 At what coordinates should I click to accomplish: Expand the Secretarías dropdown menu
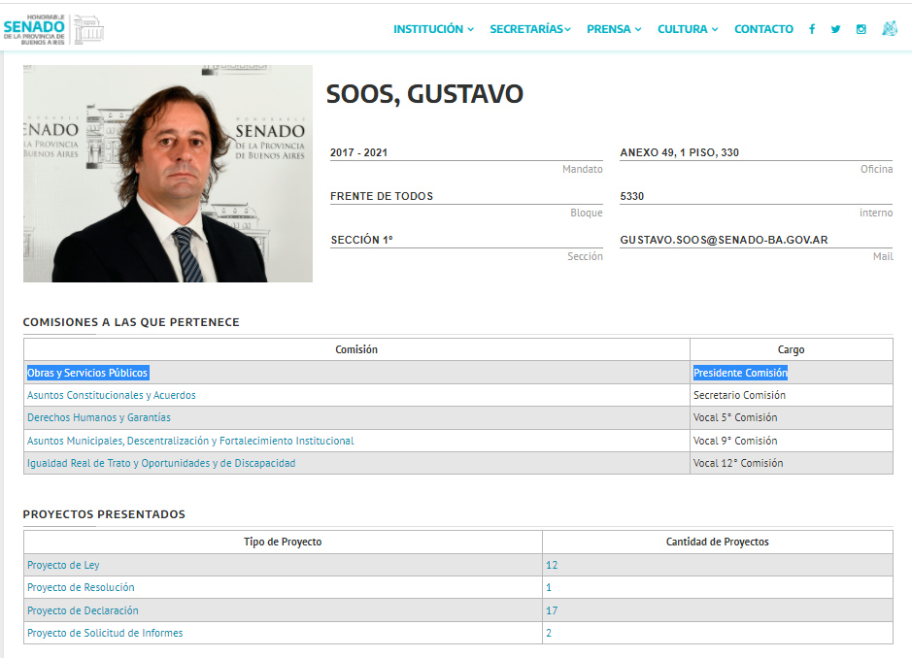(x=530, y=29)
